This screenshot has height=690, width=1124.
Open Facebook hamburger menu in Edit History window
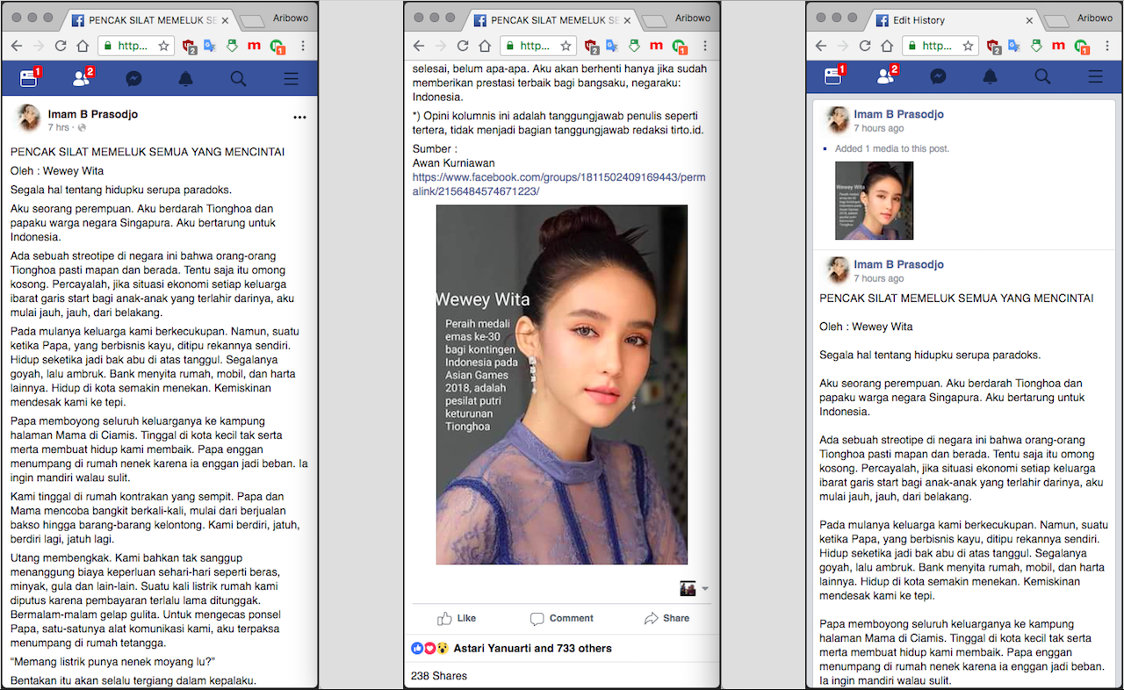point(1095,77)
